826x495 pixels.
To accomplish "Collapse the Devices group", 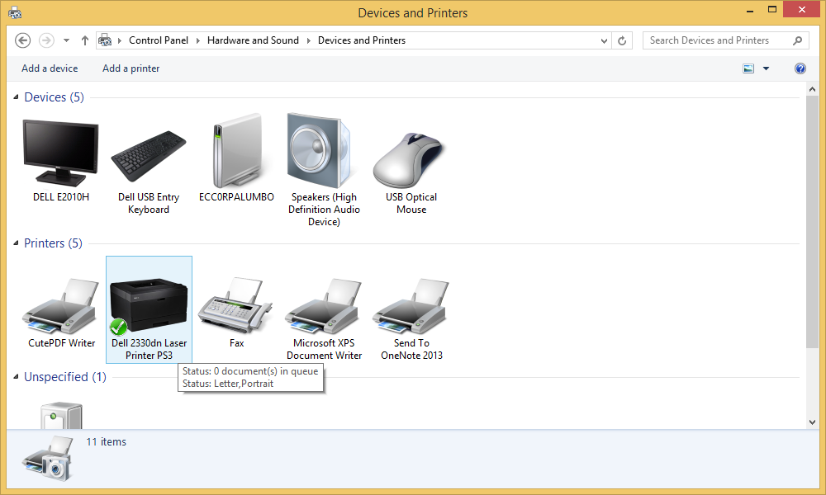I will pyautogui.click(x=17, y=98).
